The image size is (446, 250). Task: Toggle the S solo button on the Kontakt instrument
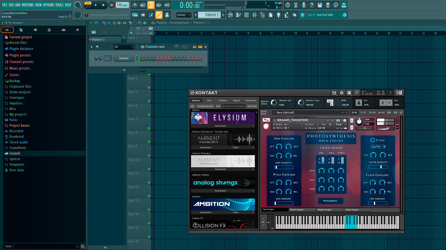click(x=352, y=120)
